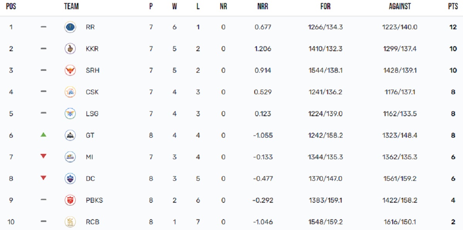
Task: Click the MI team logo
Action: pos(70,157)
